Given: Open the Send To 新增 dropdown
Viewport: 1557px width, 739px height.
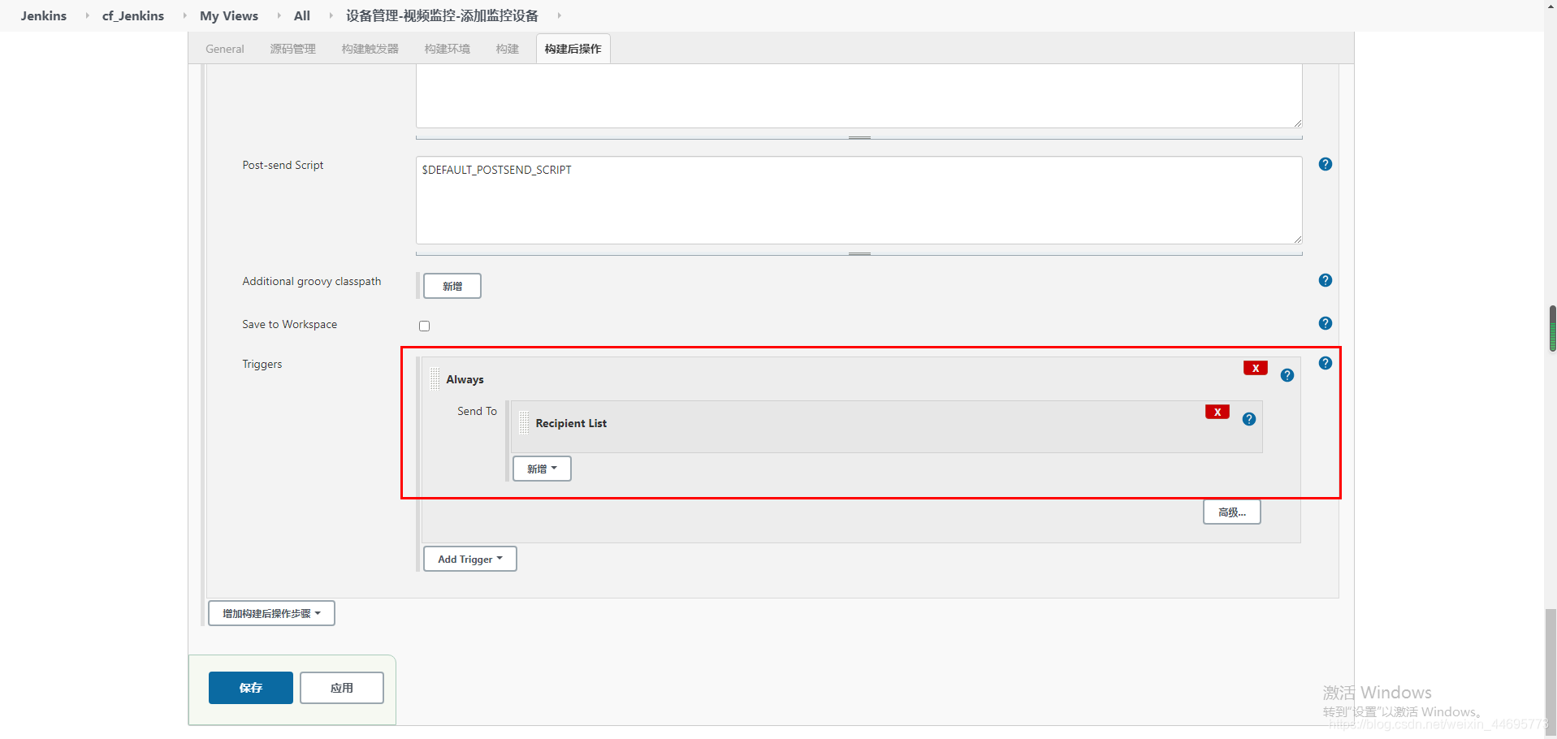Looking at the screenshot, I should coord(542,469).
